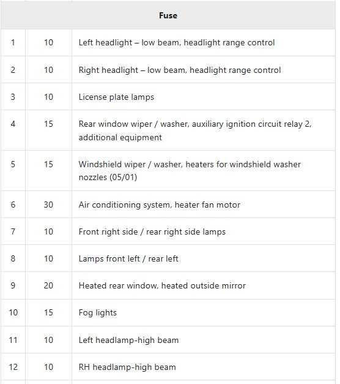
Task: Select fuse number 10 cell
Action: pos(13,313)
